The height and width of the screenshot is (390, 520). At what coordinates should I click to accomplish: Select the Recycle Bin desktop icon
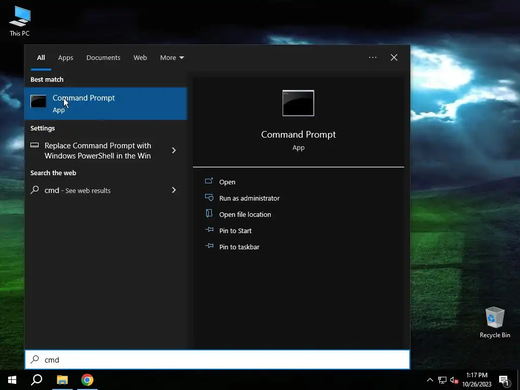[495, 322]
